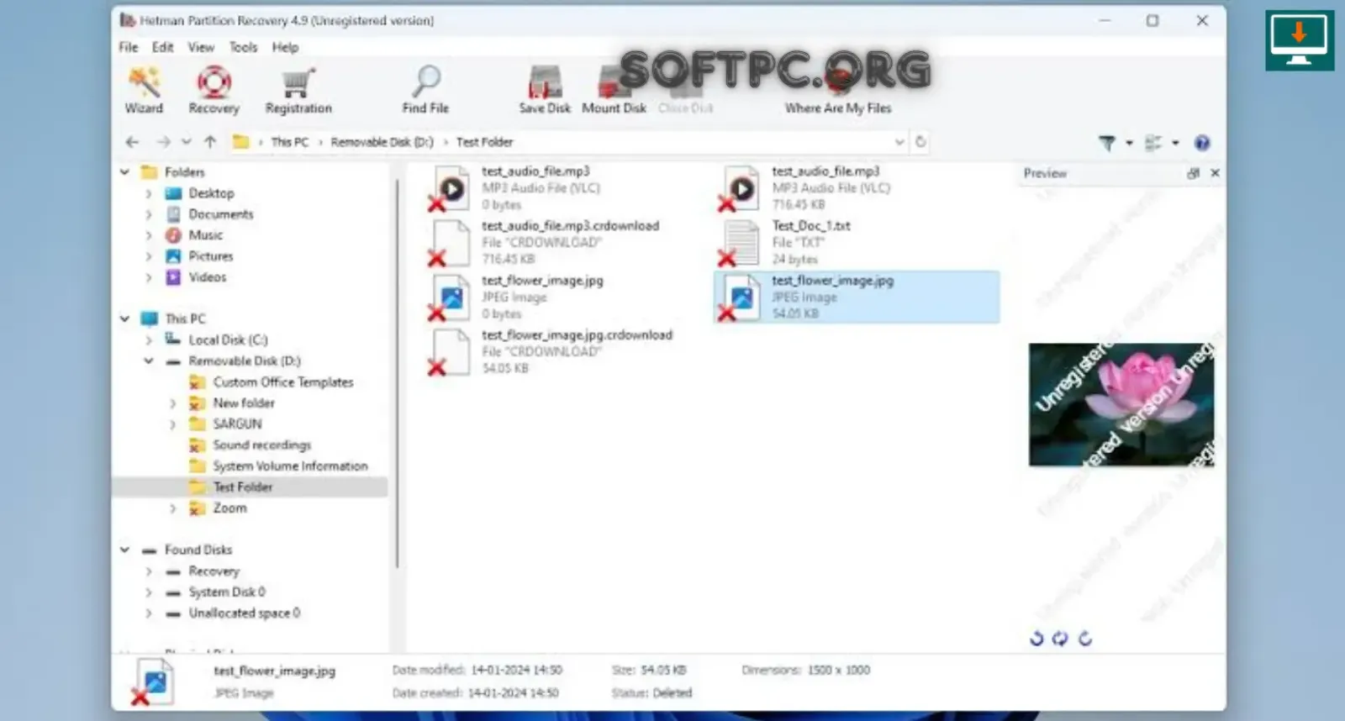Expand the address bar dropdown
1345x721 pixels.
click(899, 142)
